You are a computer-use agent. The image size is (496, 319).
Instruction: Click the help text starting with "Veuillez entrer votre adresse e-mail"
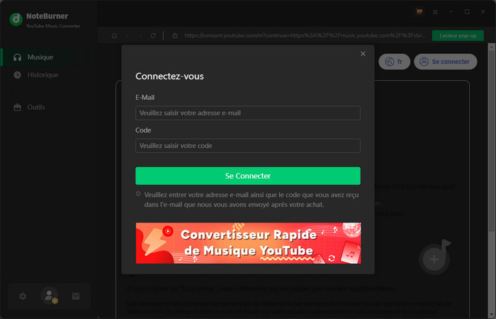[x=252, y=200]
